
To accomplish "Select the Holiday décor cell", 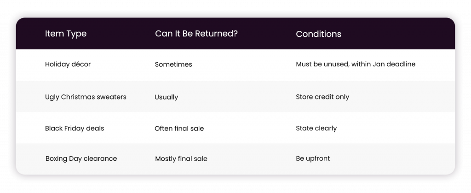I will pos(68,64).
